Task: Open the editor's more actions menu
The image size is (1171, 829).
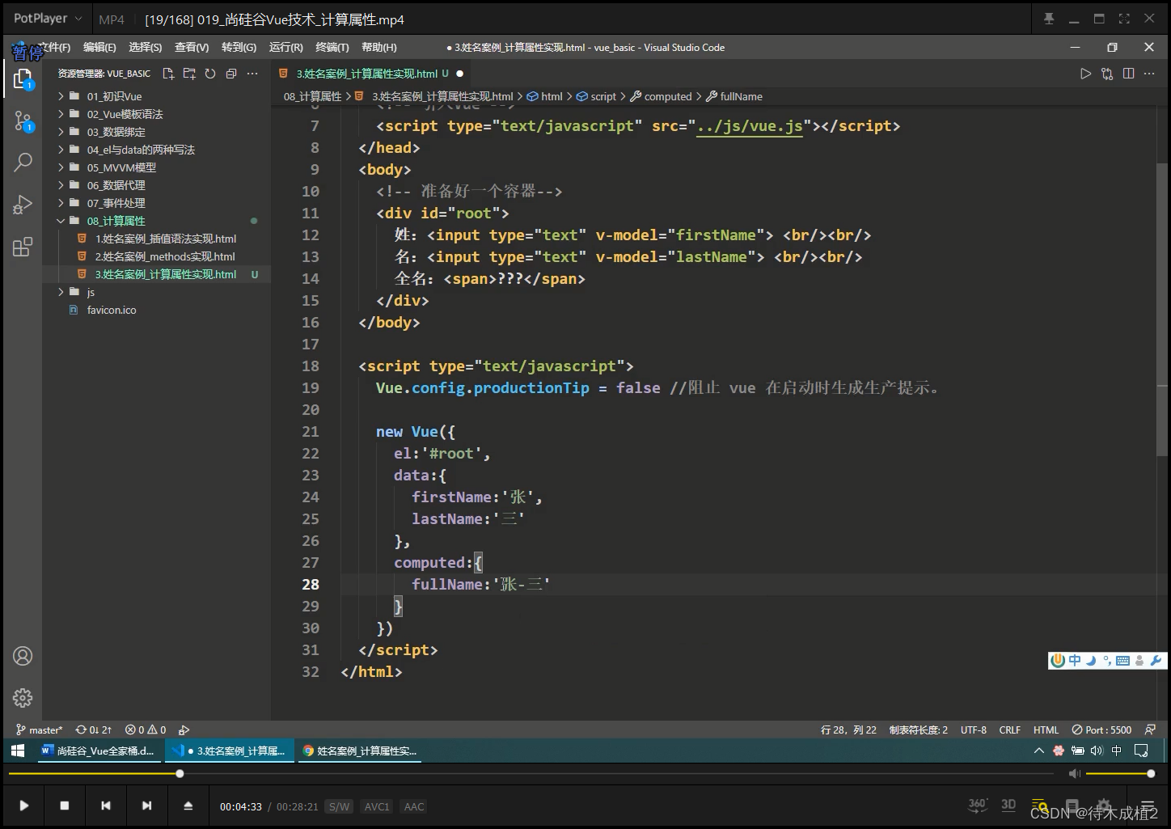Action: click(x=1149, y=74)
